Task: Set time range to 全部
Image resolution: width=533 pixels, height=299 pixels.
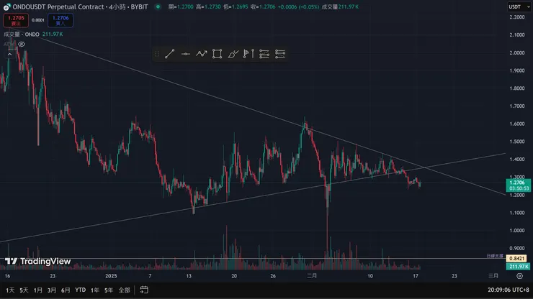Action: click(124, 290)
